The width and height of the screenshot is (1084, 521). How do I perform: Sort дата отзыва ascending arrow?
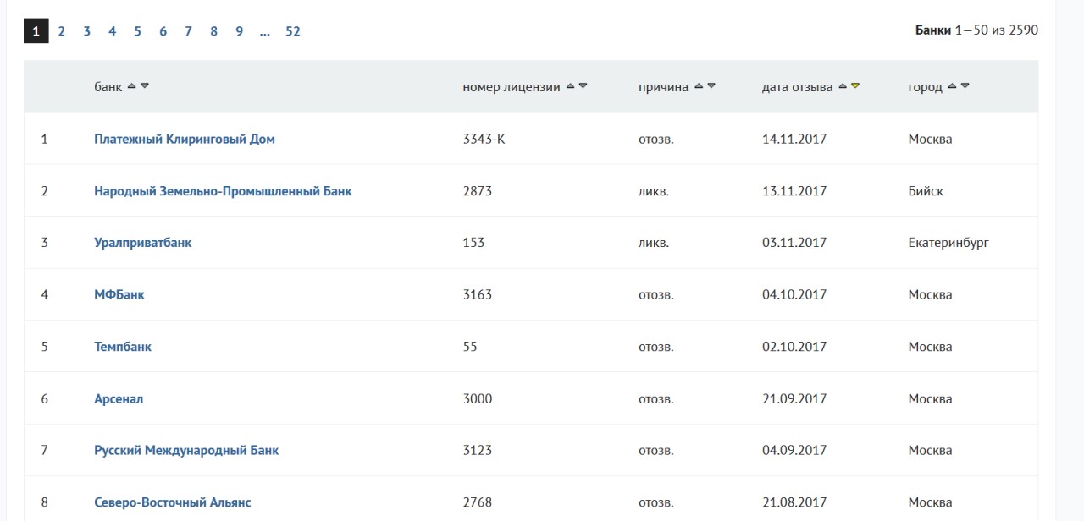842,86
